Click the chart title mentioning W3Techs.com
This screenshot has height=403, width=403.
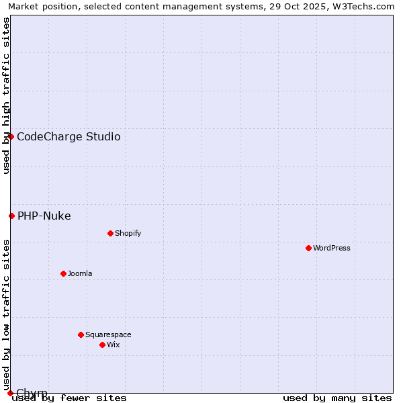[201, 6]
